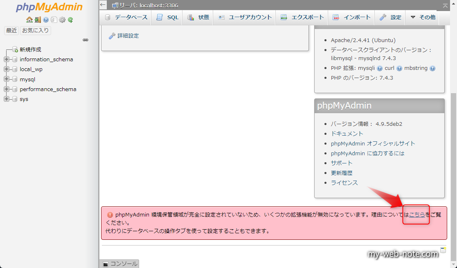Viewport: 457px width, 268px height.
Task: Expand the local_wp database tree
Action: coord(6,69)
